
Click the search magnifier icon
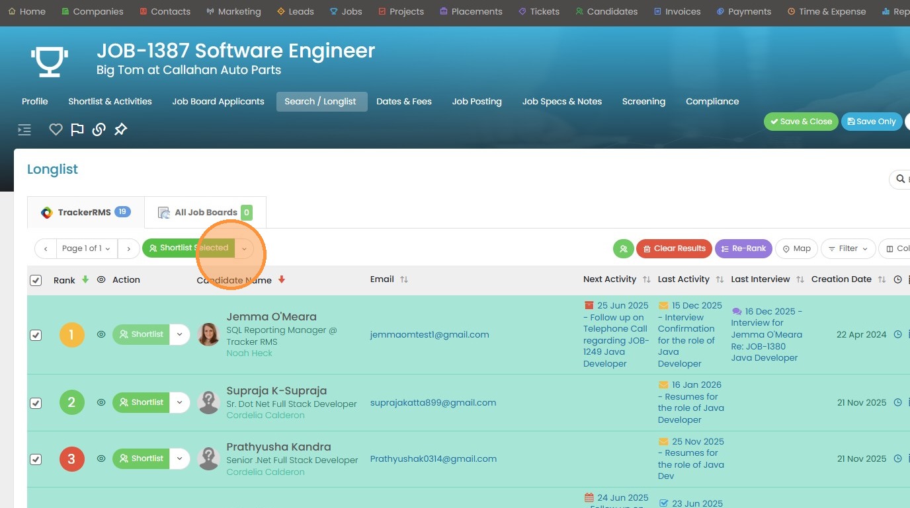(900, 179)
